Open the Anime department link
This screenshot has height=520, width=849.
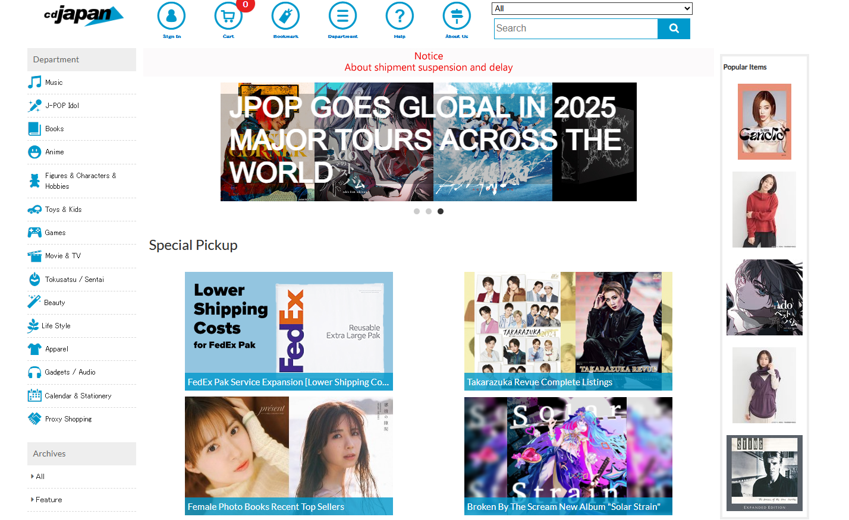[x=55, y=152]
